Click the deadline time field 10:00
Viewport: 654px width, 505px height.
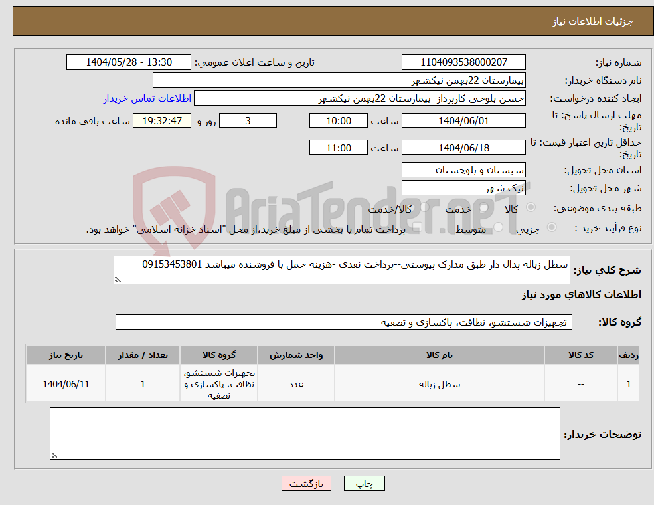[x=338, y=121]
